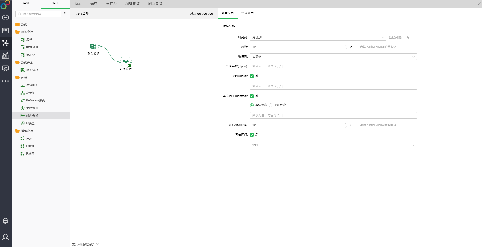Select the 乘法效应 radio button
The height and width of the screenshot is (247, 482).
point(271,105)
